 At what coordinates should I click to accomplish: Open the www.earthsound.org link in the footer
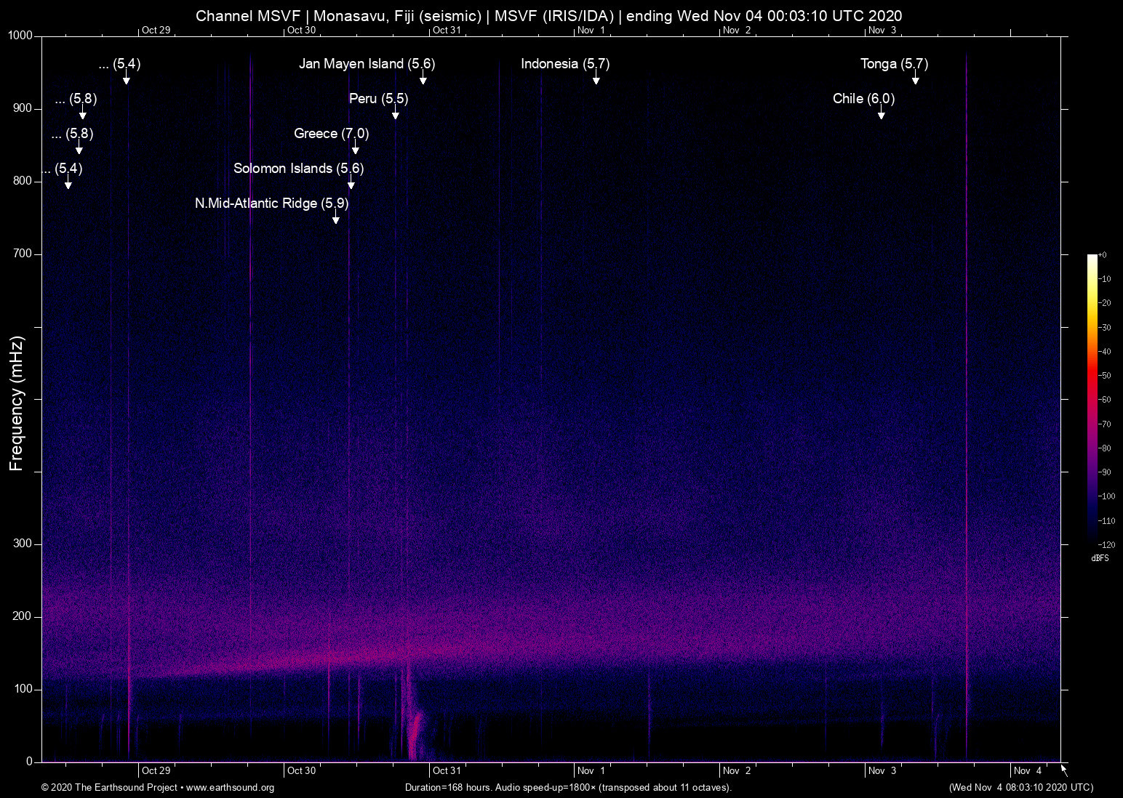pyautogui.click(x=230, y=788)
